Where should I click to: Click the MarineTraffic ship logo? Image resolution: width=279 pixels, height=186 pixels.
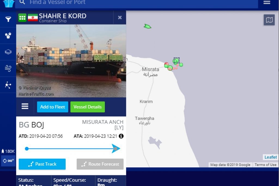[x=8, y=4]
